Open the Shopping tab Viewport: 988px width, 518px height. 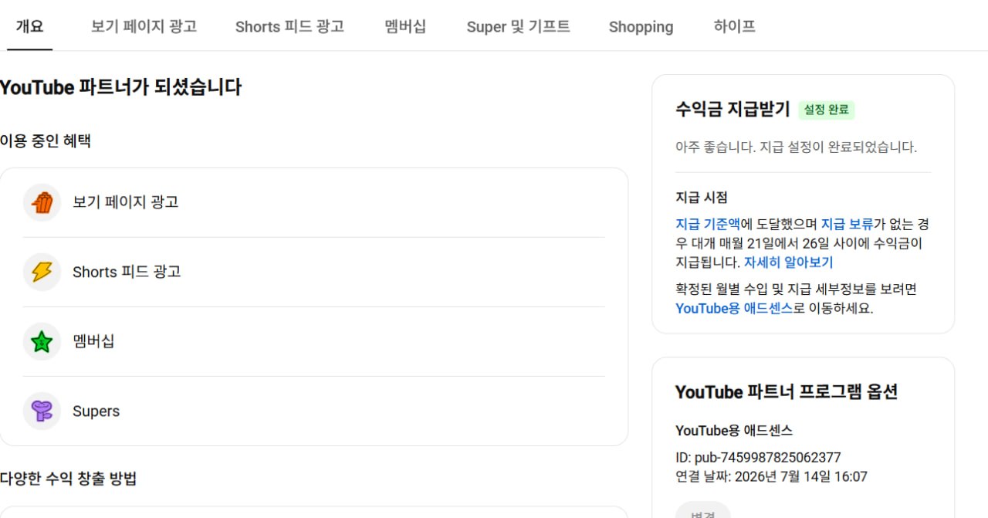pyautogui.click(x=641, y=26)
